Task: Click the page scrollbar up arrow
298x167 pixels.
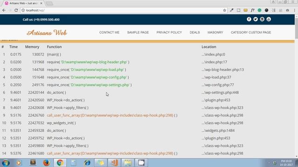Action: click(296, 16)
